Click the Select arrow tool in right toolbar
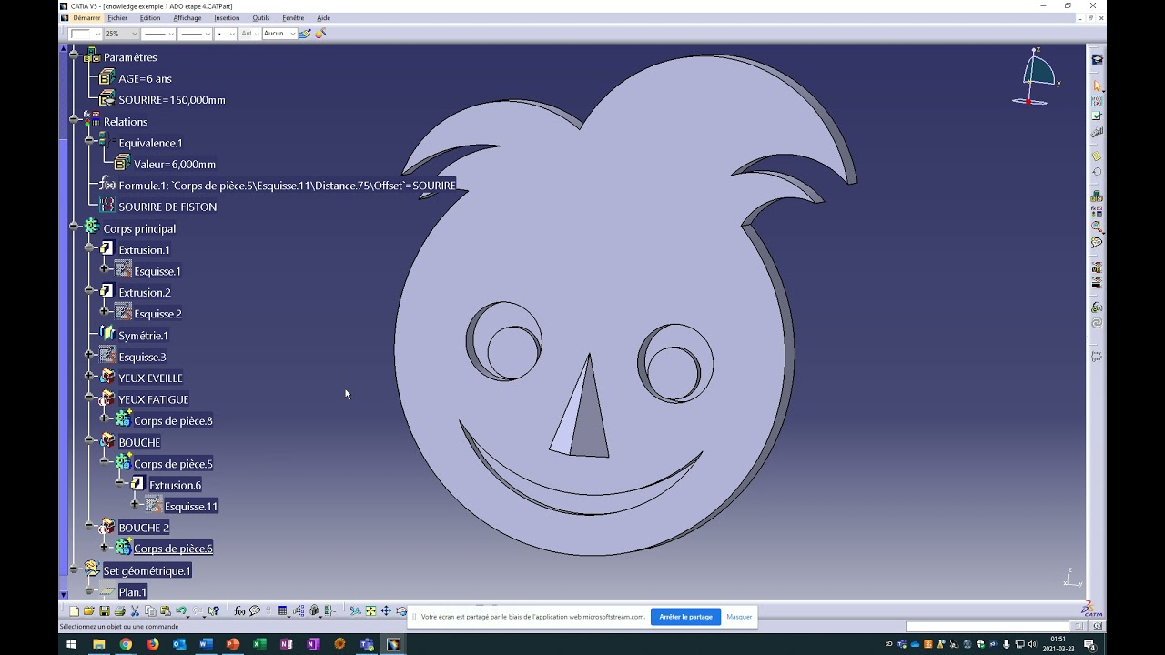 [1097, 86]
